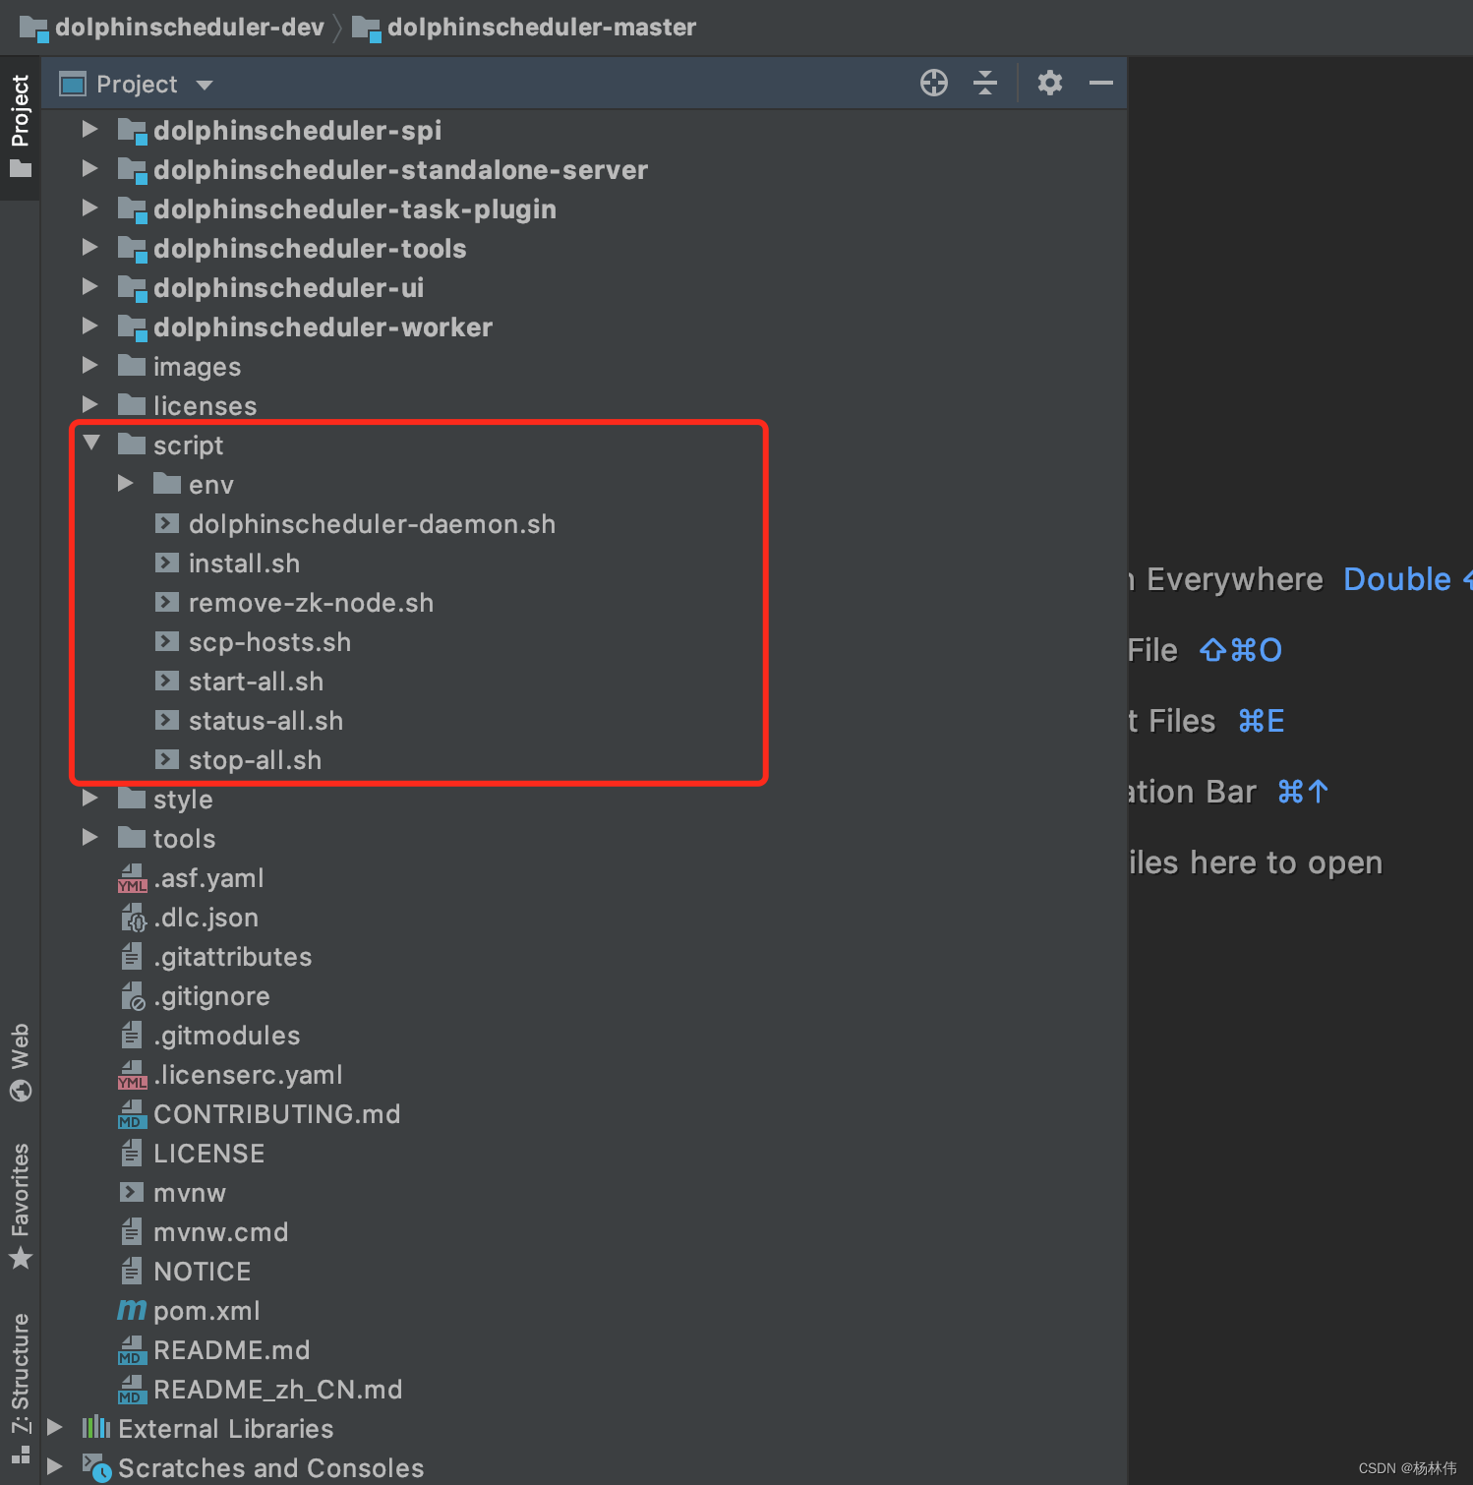Viewport: 1473px width, 1485px height.
Task: Click the Navigation Bar shortcut ⌘↑
Action: (1303, 792)
